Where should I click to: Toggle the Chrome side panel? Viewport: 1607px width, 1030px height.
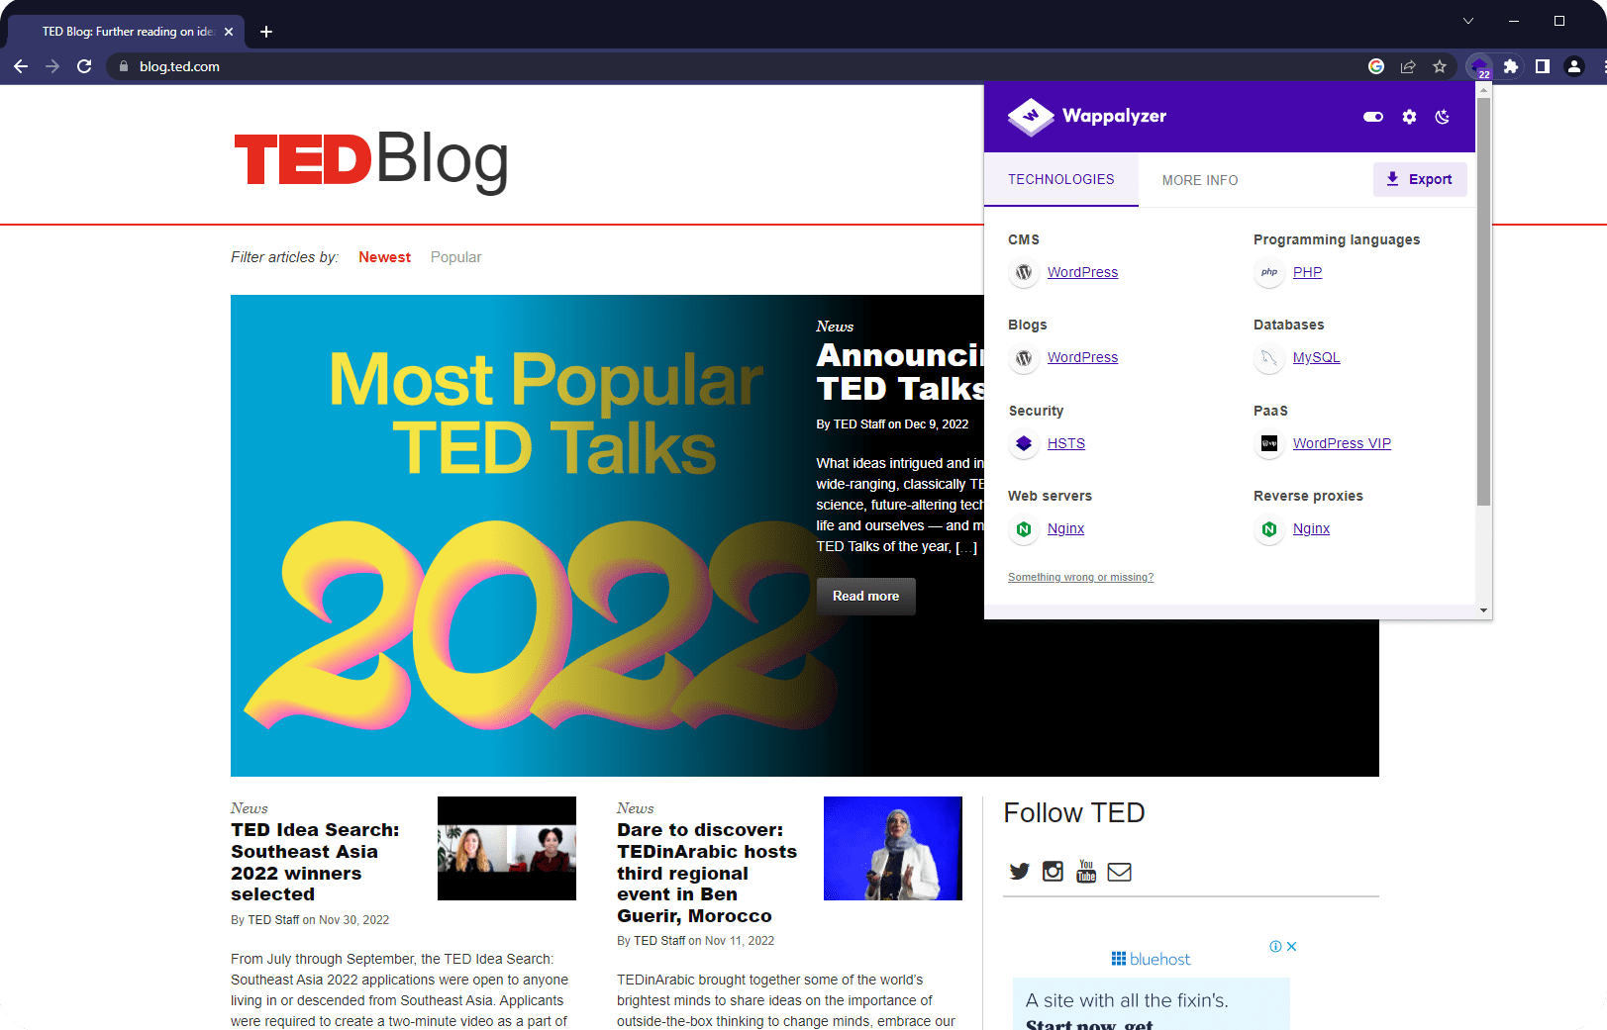1543,66
